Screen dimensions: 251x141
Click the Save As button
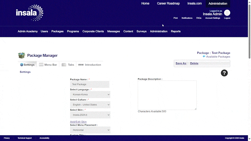(x=181, y=63)
